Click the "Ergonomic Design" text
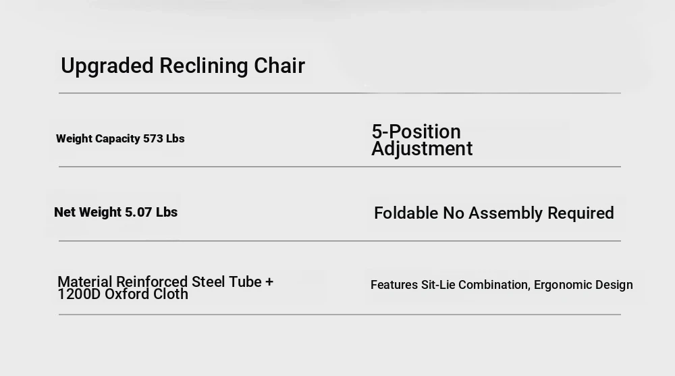675x376 pixels. [583, 285]
